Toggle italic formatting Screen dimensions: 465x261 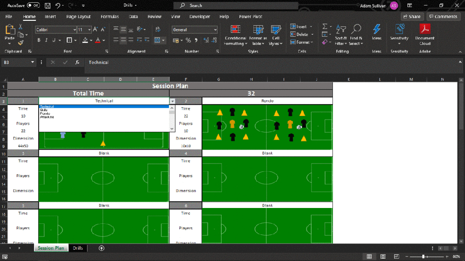click(x=46, y=40)
